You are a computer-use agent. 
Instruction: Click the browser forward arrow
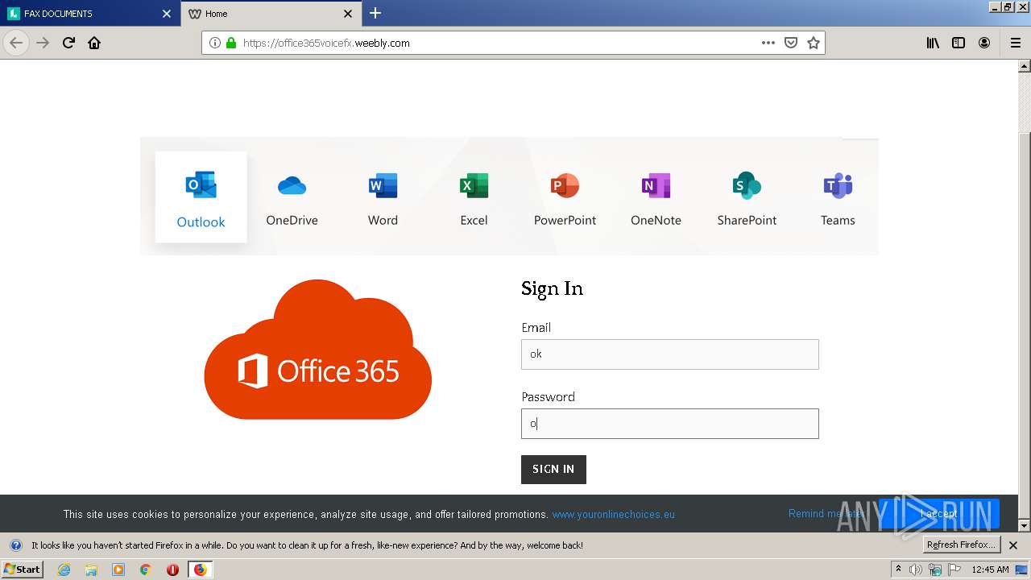43,43
